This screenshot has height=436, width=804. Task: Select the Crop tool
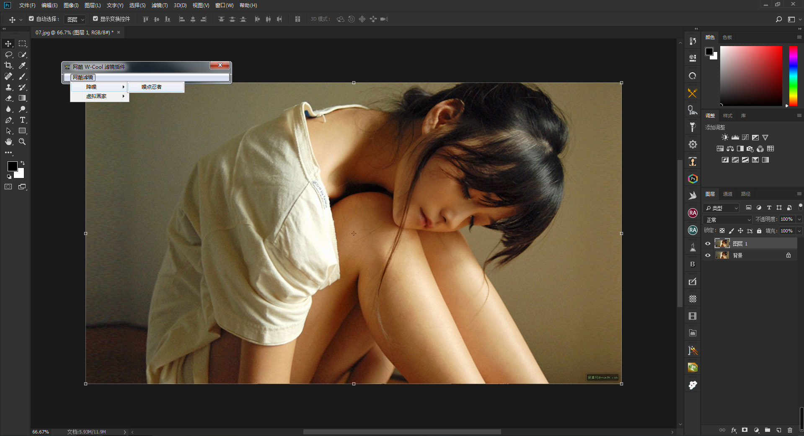click(8, 65)
